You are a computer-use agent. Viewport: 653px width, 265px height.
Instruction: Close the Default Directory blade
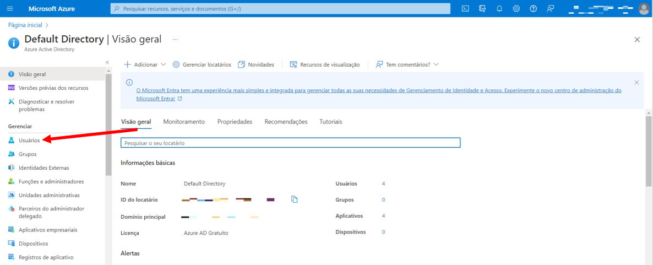(637, 40)
